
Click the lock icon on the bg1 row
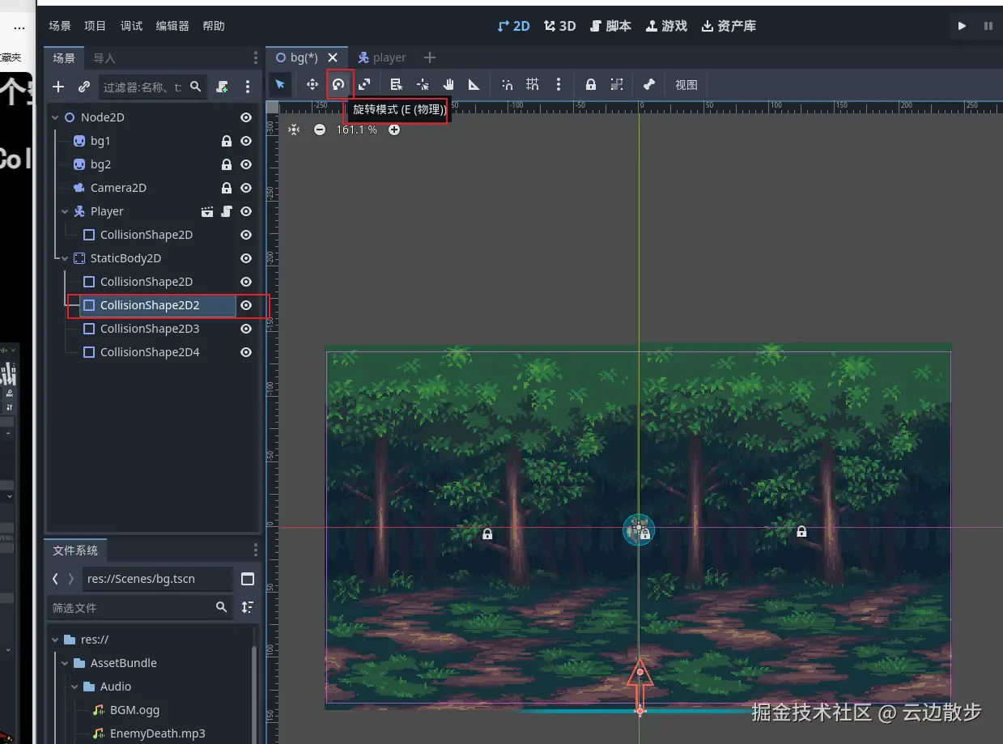pos(227,141)
